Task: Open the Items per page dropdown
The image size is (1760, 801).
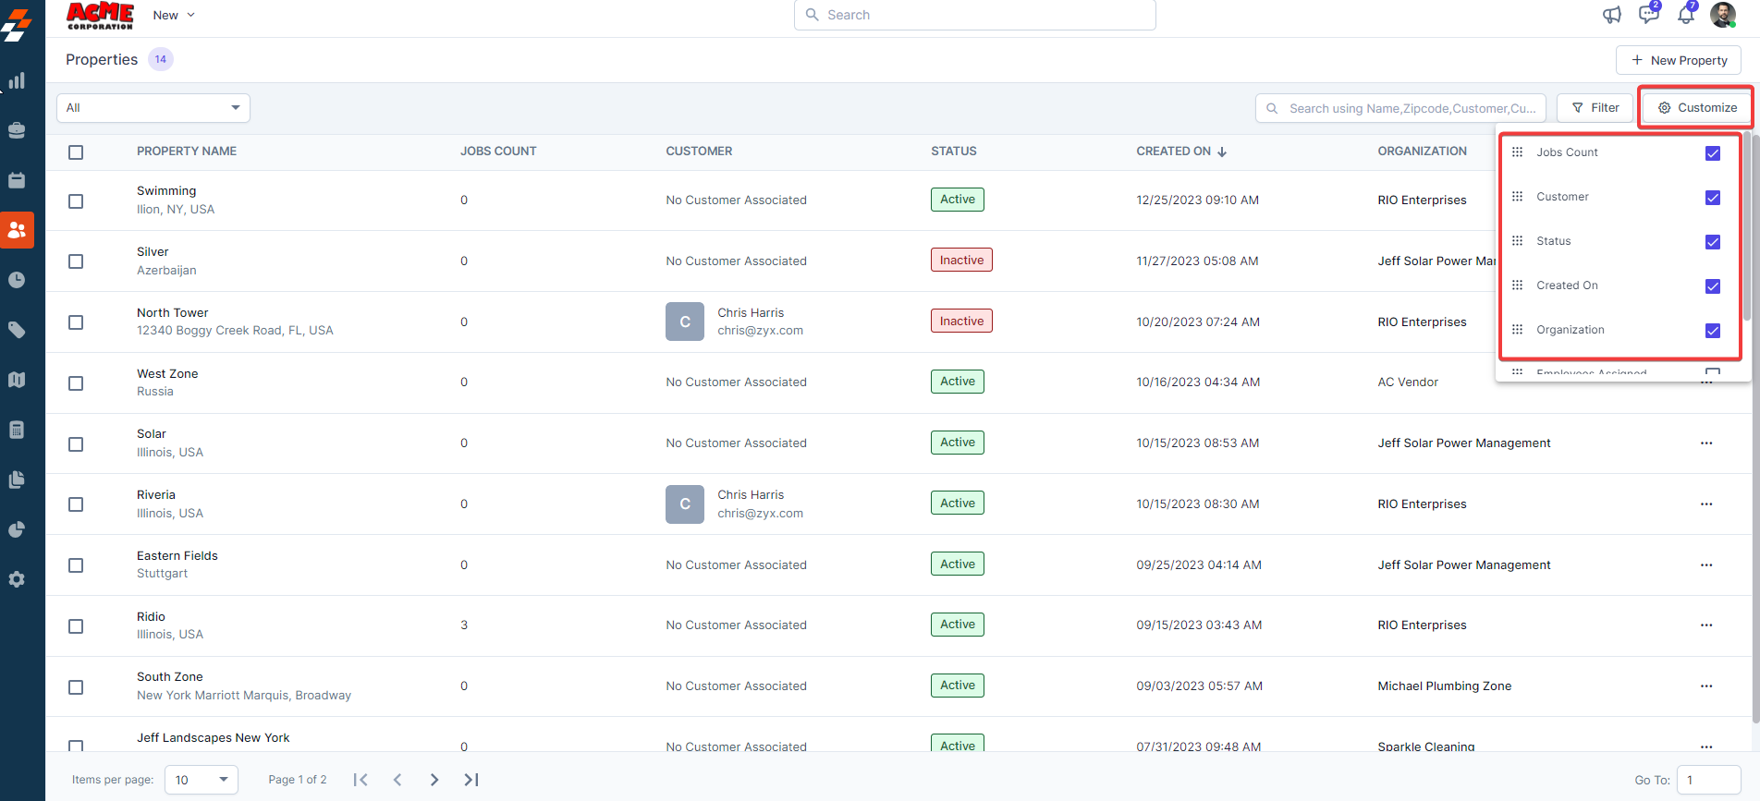Action: tap(202, 780)
